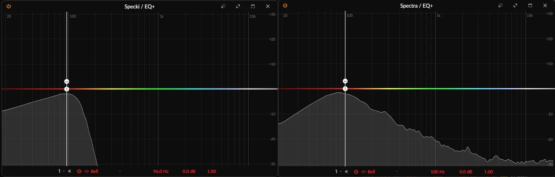Viewport: 555px width, 177px height.
Task: Click the pop-out icon in Specki window
Action: 223,6
